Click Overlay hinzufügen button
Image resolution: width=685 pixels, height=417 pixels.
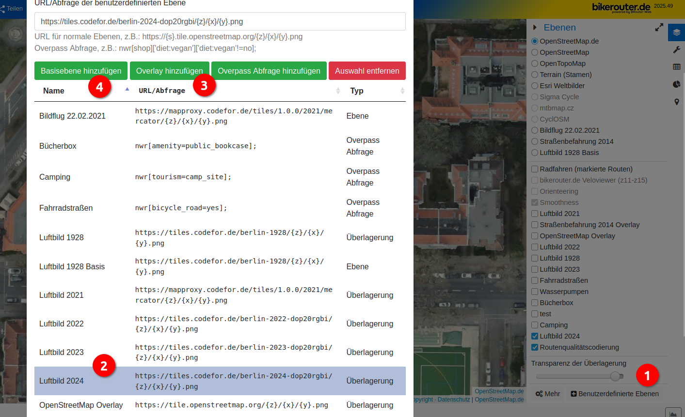click(169, 71)
